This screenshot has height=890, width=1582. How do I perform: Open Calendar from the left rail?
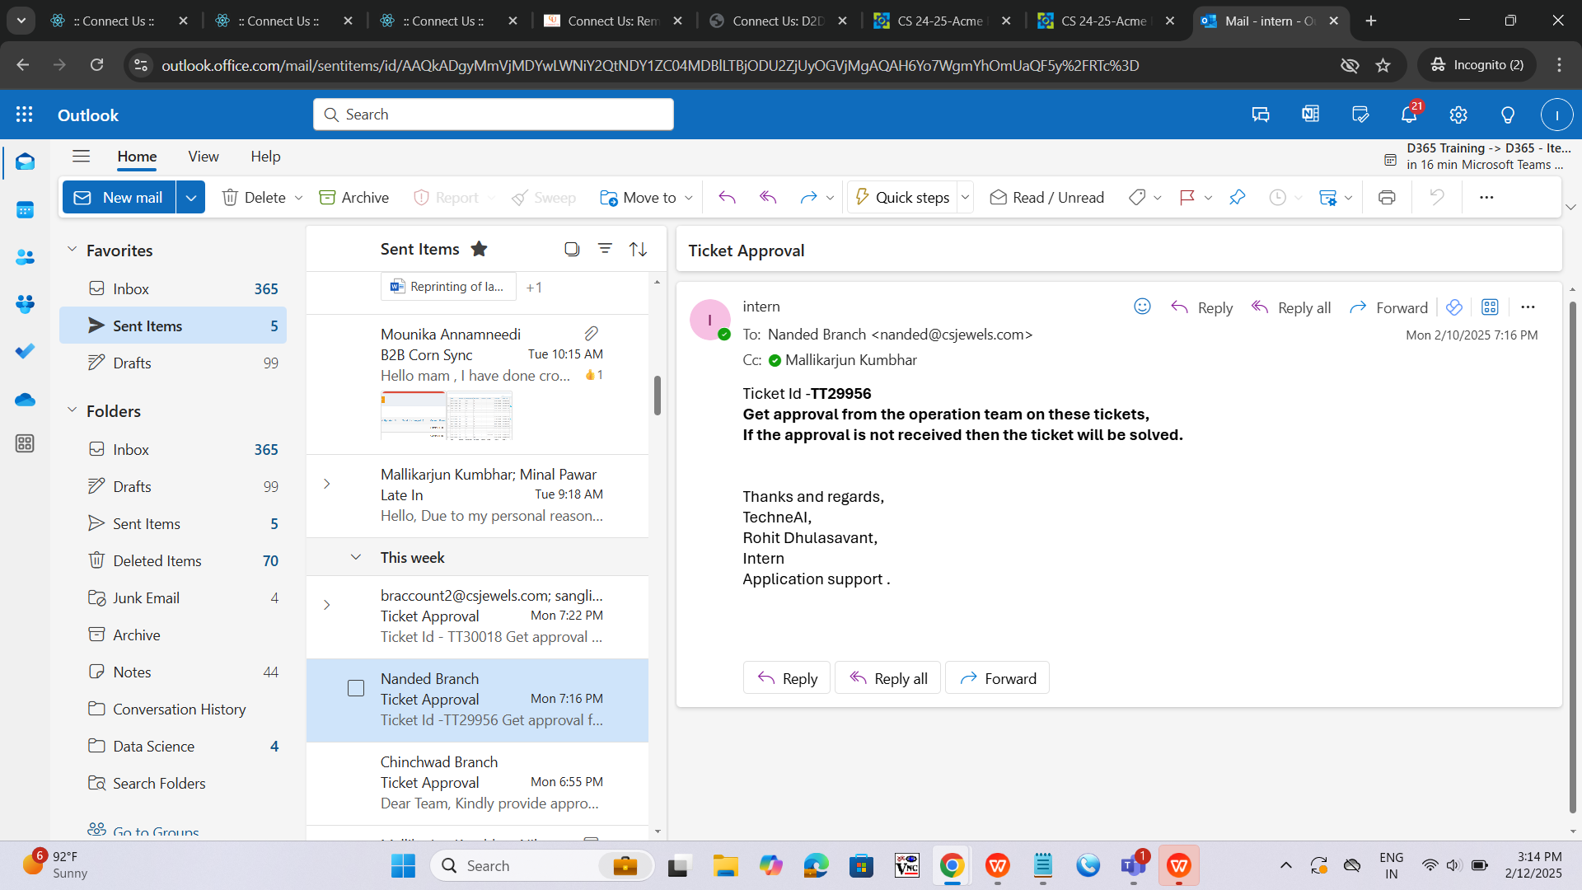coord(25,210)
